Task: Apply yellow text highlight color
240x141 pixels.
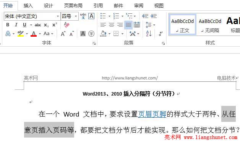Action: [21, 34]
